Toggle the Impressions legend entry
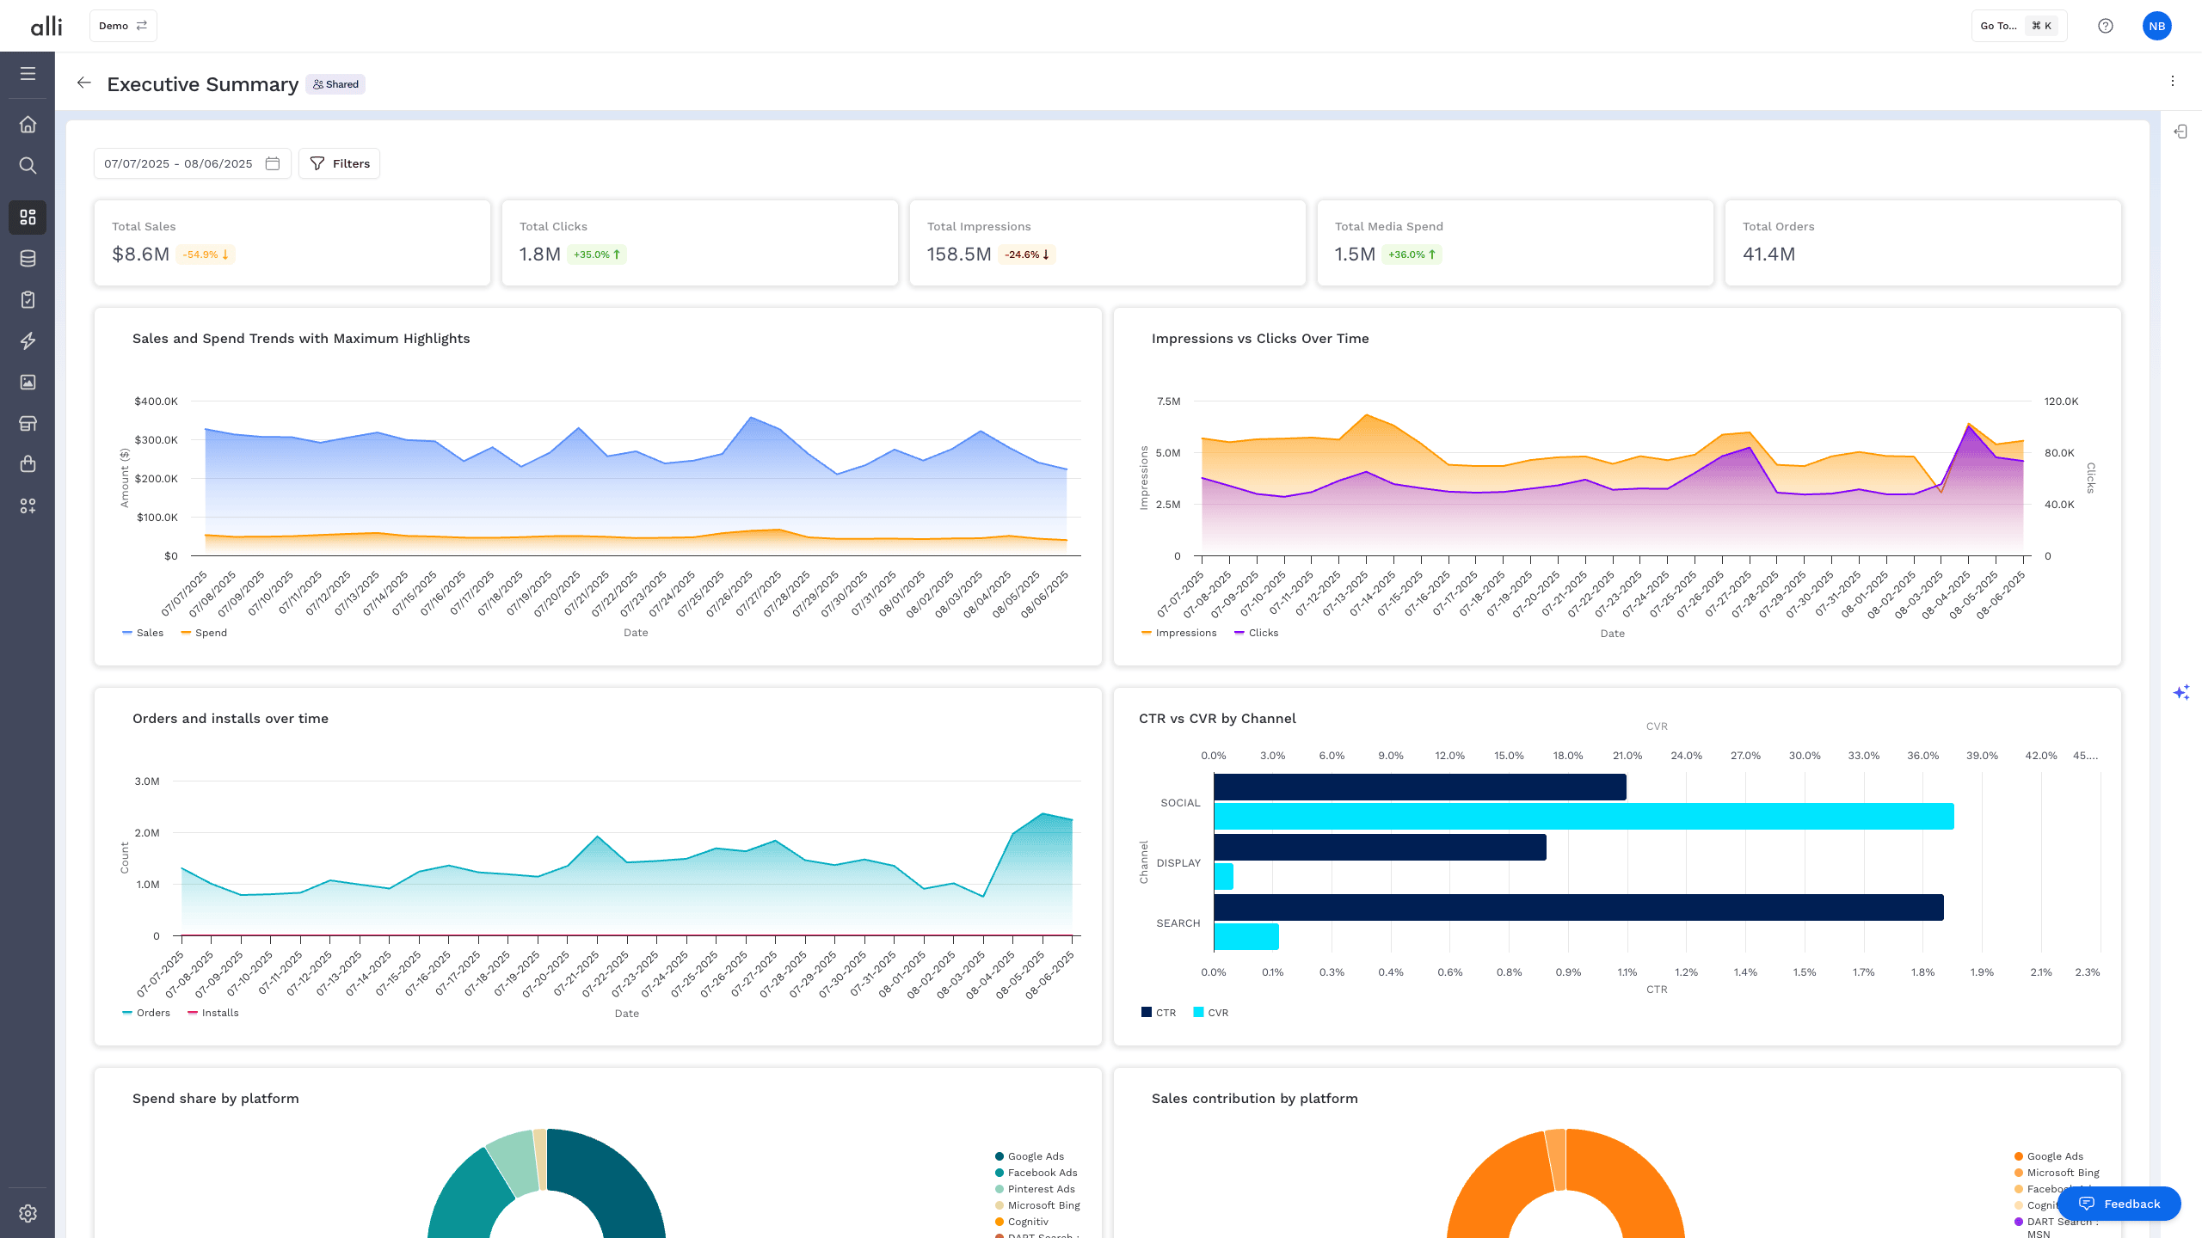The image size is (2202, 1238). pyautogui.click(x=1178, y=633)
